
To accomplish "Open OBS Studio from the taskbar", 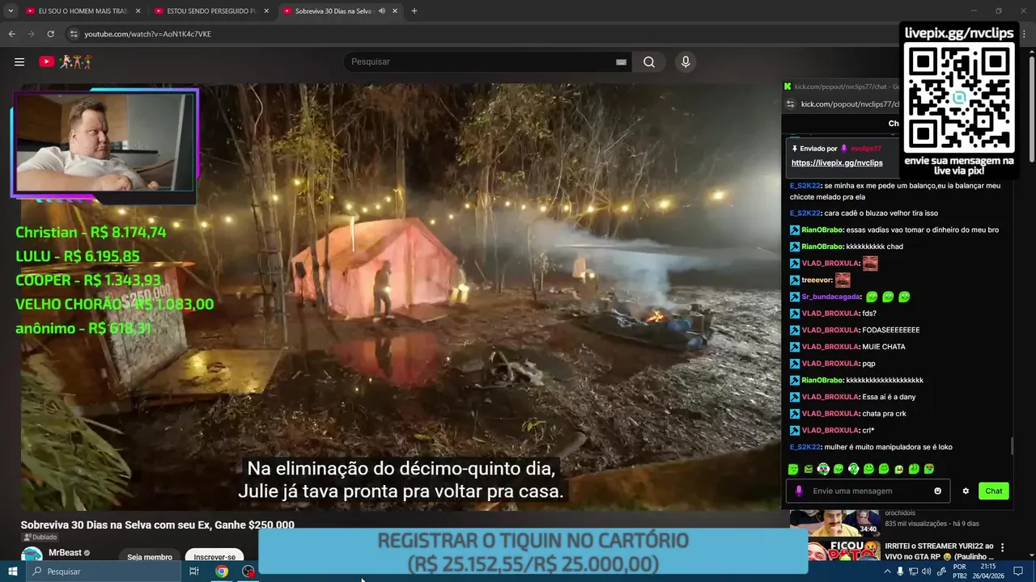I will click(x=248, y=571).
